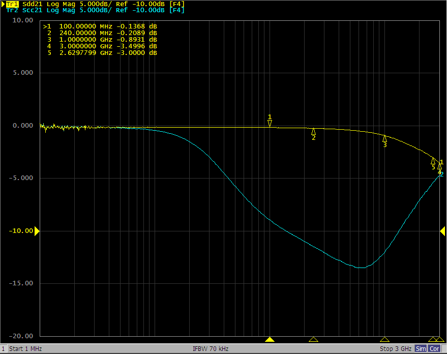Open the IFBW 70 kHz setting
The width and height of the screenshot is (447, 354).
click(210, 349)
